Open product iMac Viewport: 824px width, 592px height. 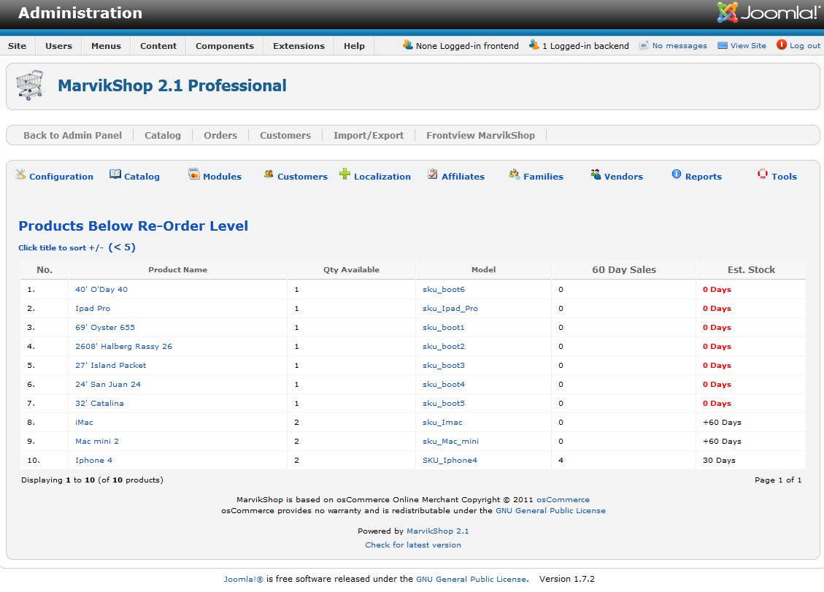pos(84,422)
